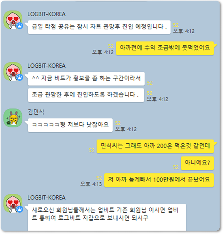Open 김민식's bunny profile picture
The image size is (223, 234).
pos(13,118)
